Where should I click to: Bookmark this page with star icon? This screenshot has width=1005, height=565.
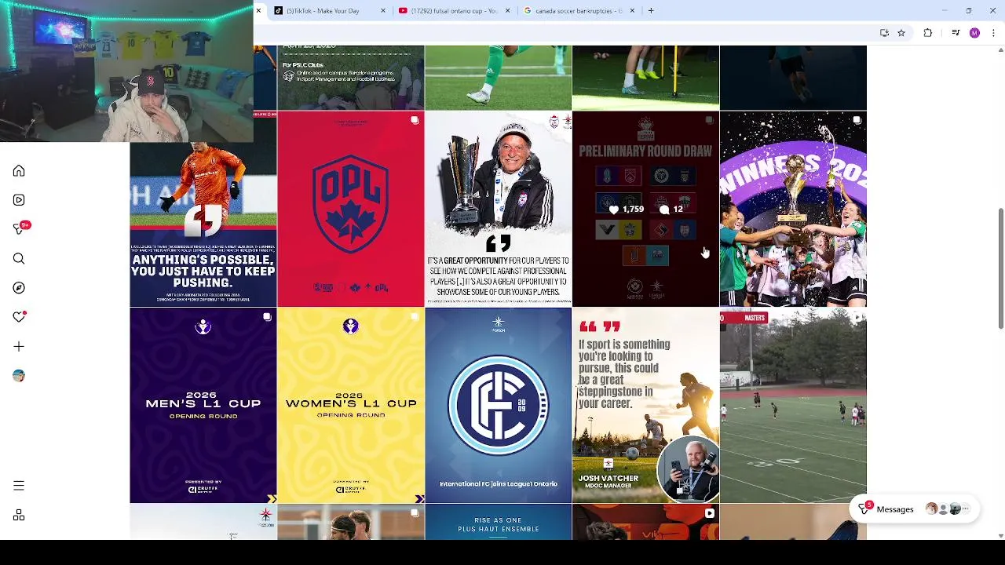[x=901, y=33]
